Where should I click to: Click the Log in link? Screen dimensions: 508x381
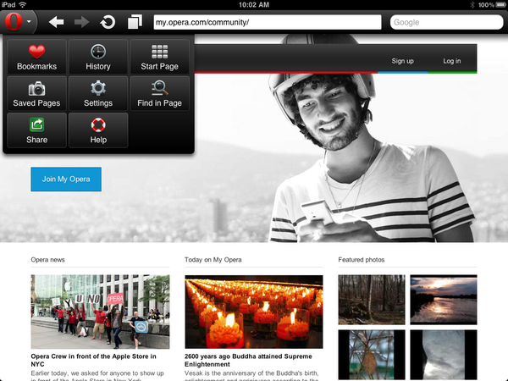coord(451,61)
